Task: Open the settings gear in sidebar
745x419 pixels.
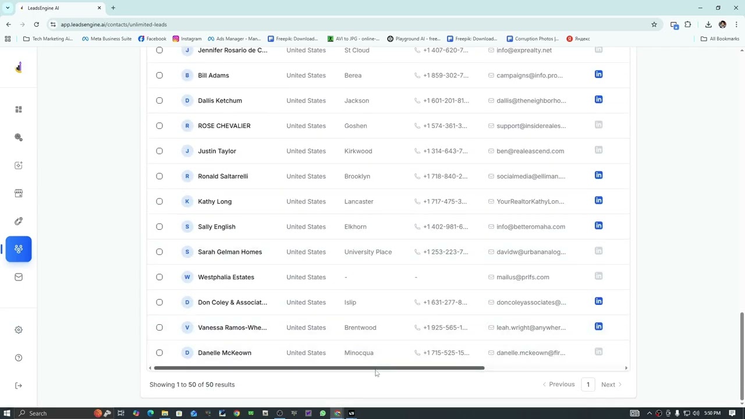Action: (19, 330)
